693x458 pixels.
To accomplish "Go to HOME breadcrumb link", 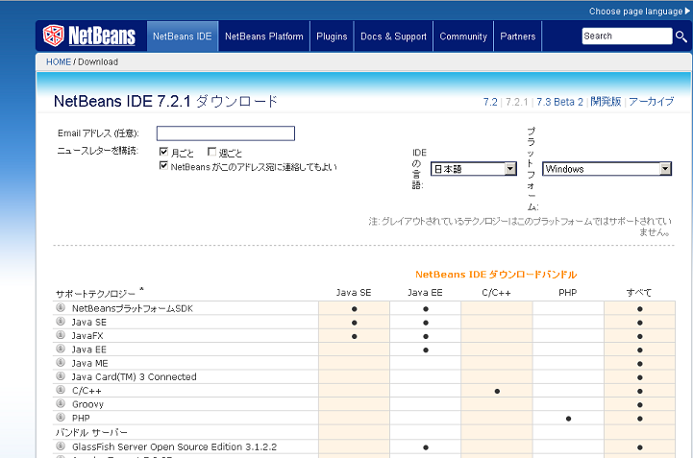I will click(59, 61).
